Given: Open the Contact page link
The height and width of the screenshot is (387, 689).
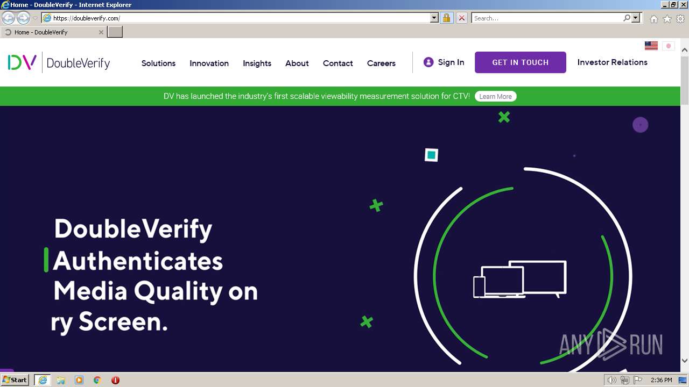Looking at the screenshot, I should pyautogui.click(x=338, y=63).
